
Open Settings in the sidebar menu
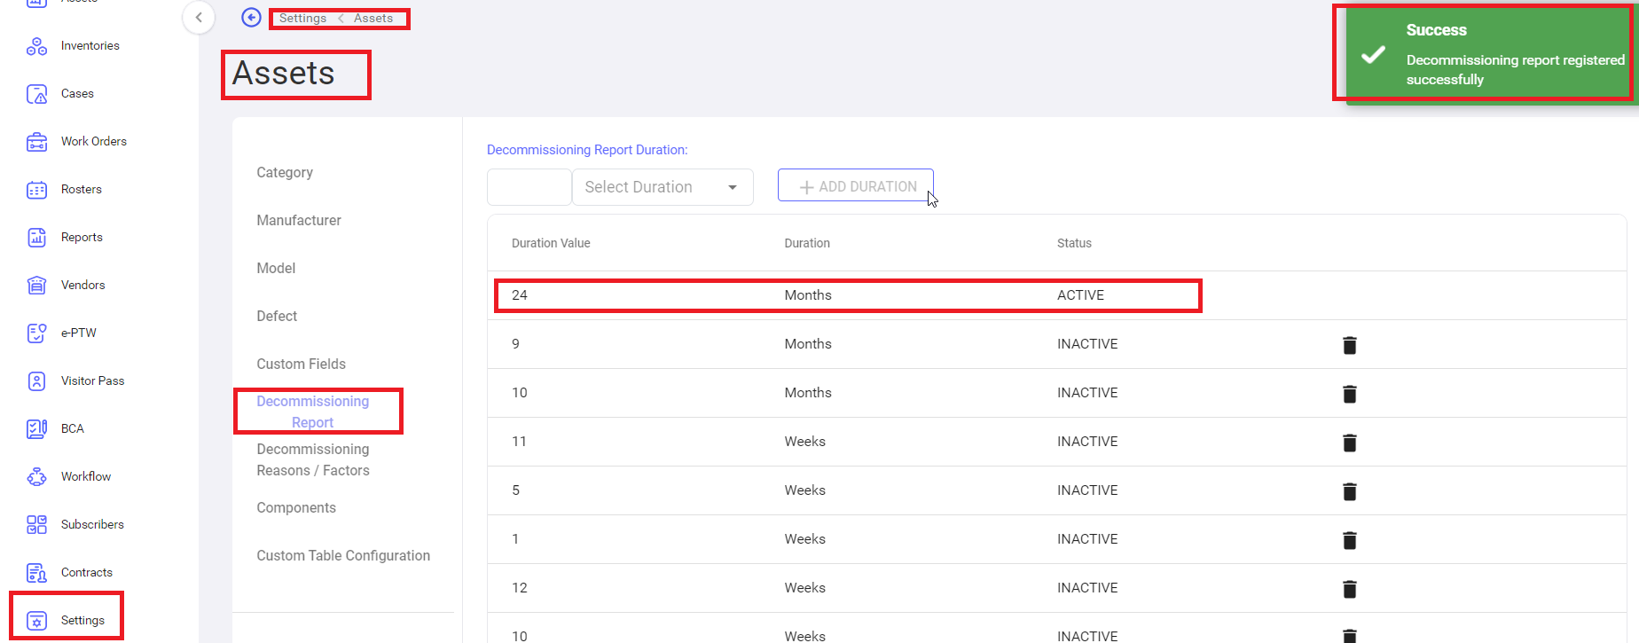coord(82,620)
